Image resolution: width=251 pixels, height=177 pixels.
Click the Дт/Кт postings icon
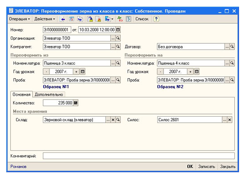(x=120, y=19)
